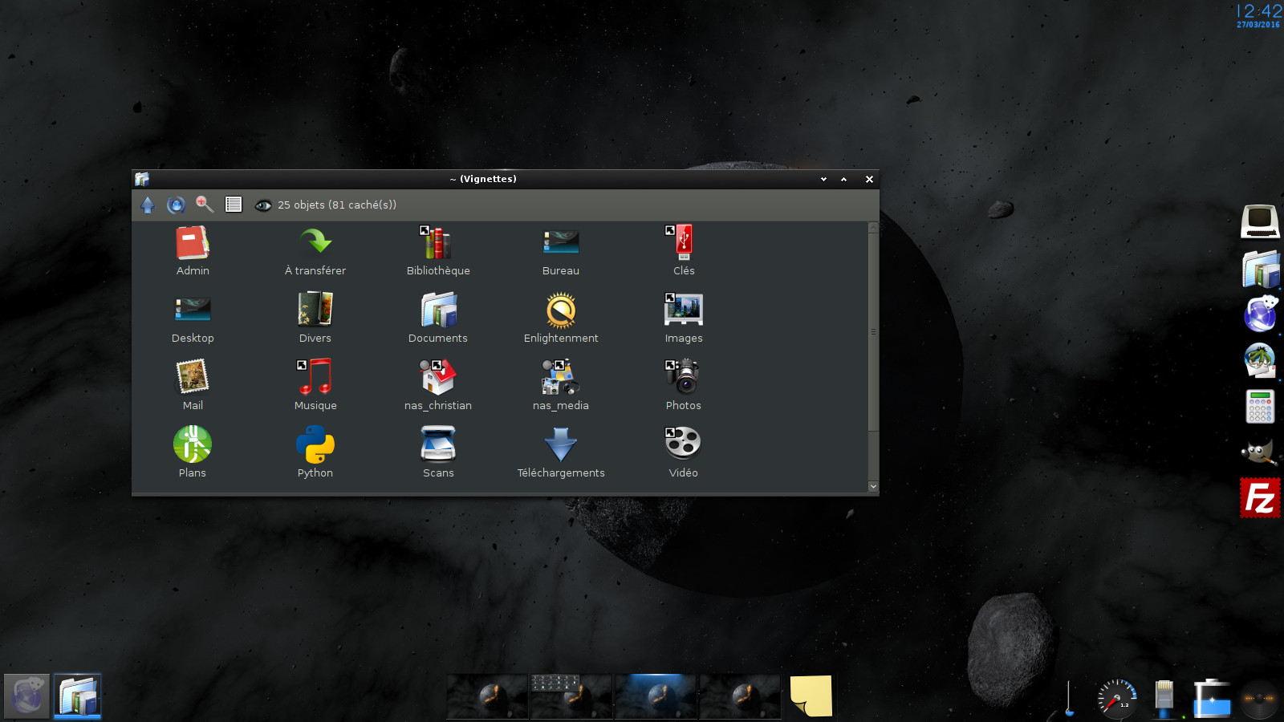This screenshot has height=722, width=1284.
Task: Switch to the fourth virtual desktop thumbnail
Action: point(740,696)
